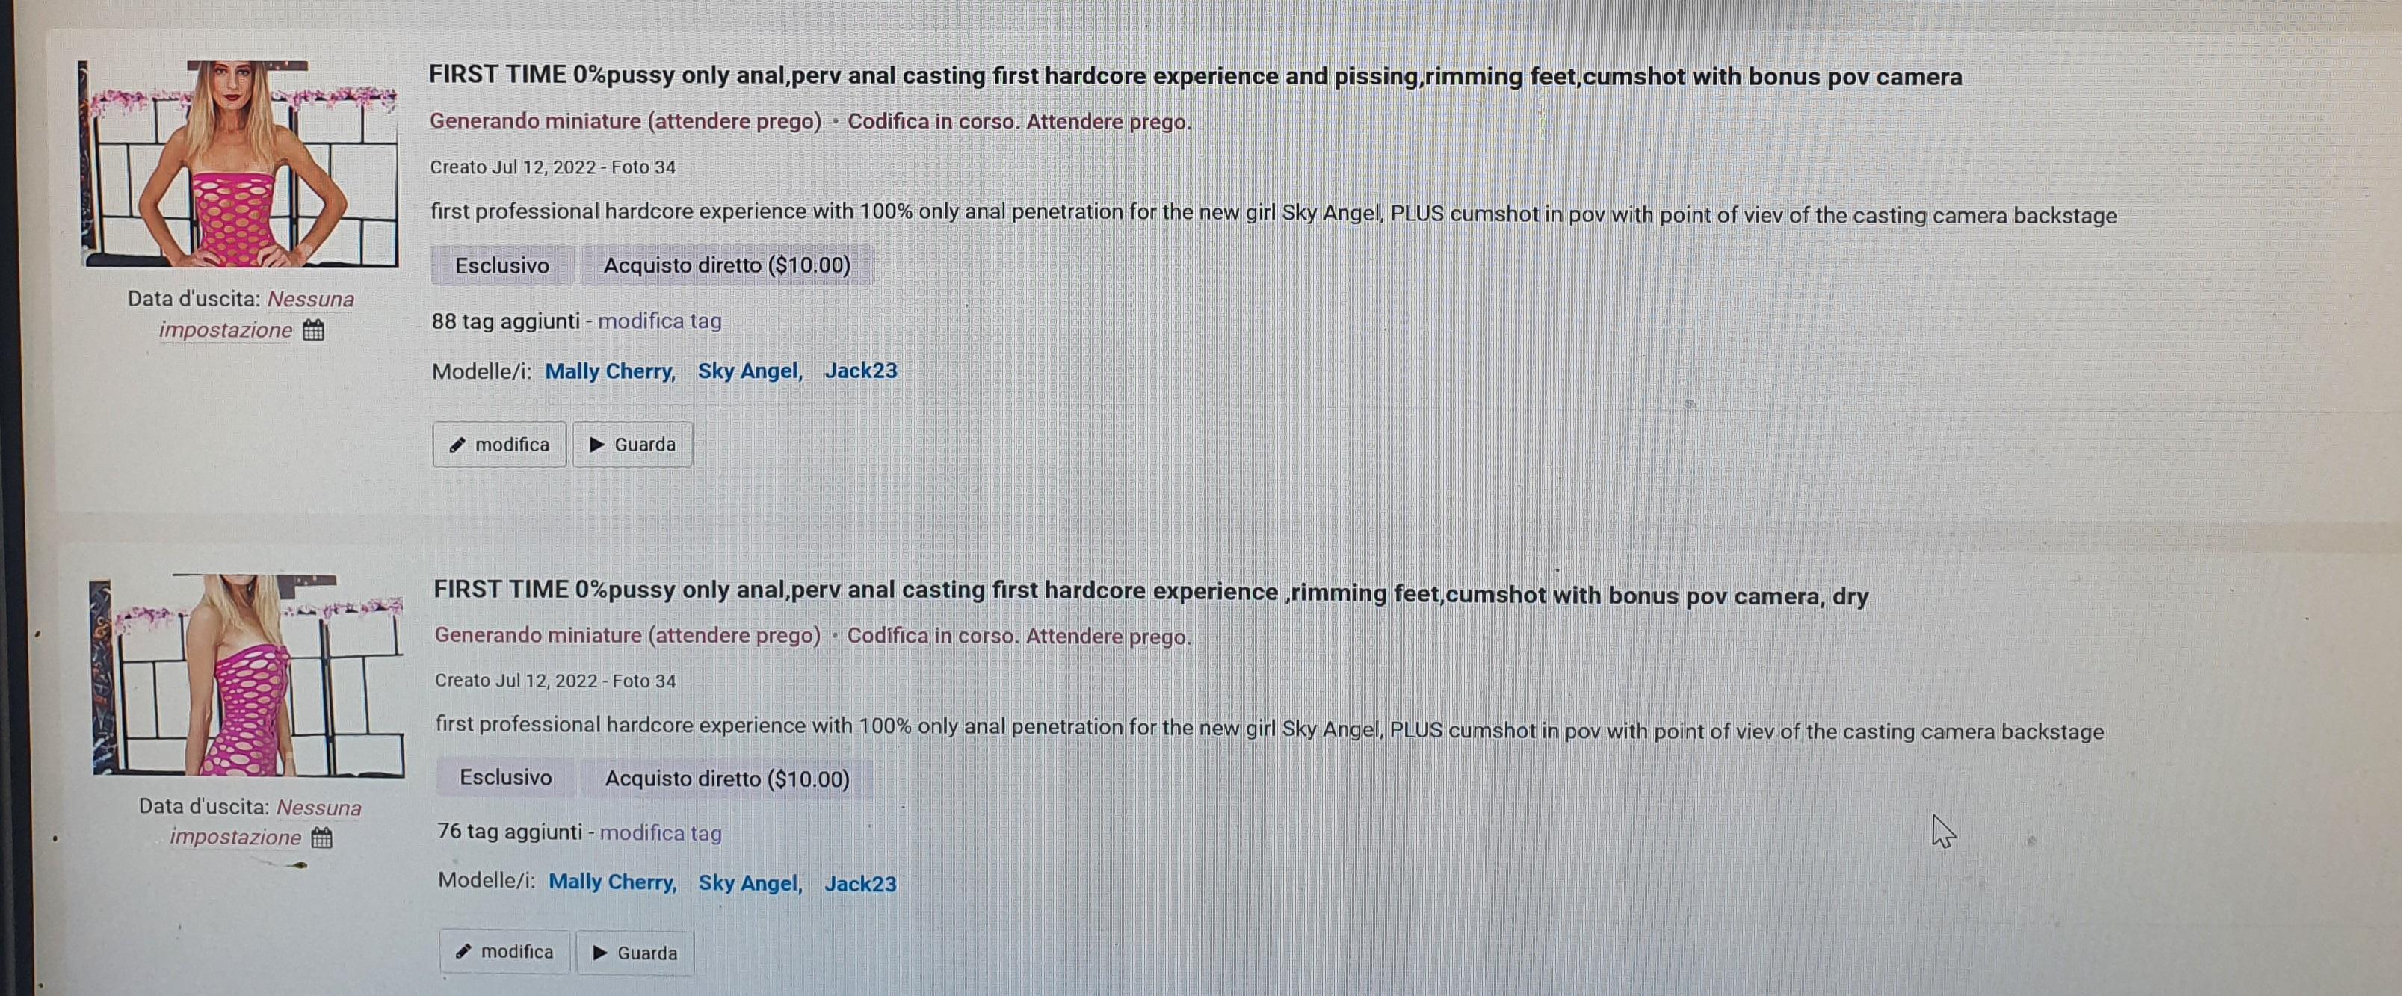
Task: Play second listing via Guarda button
Action: point(634,953)
